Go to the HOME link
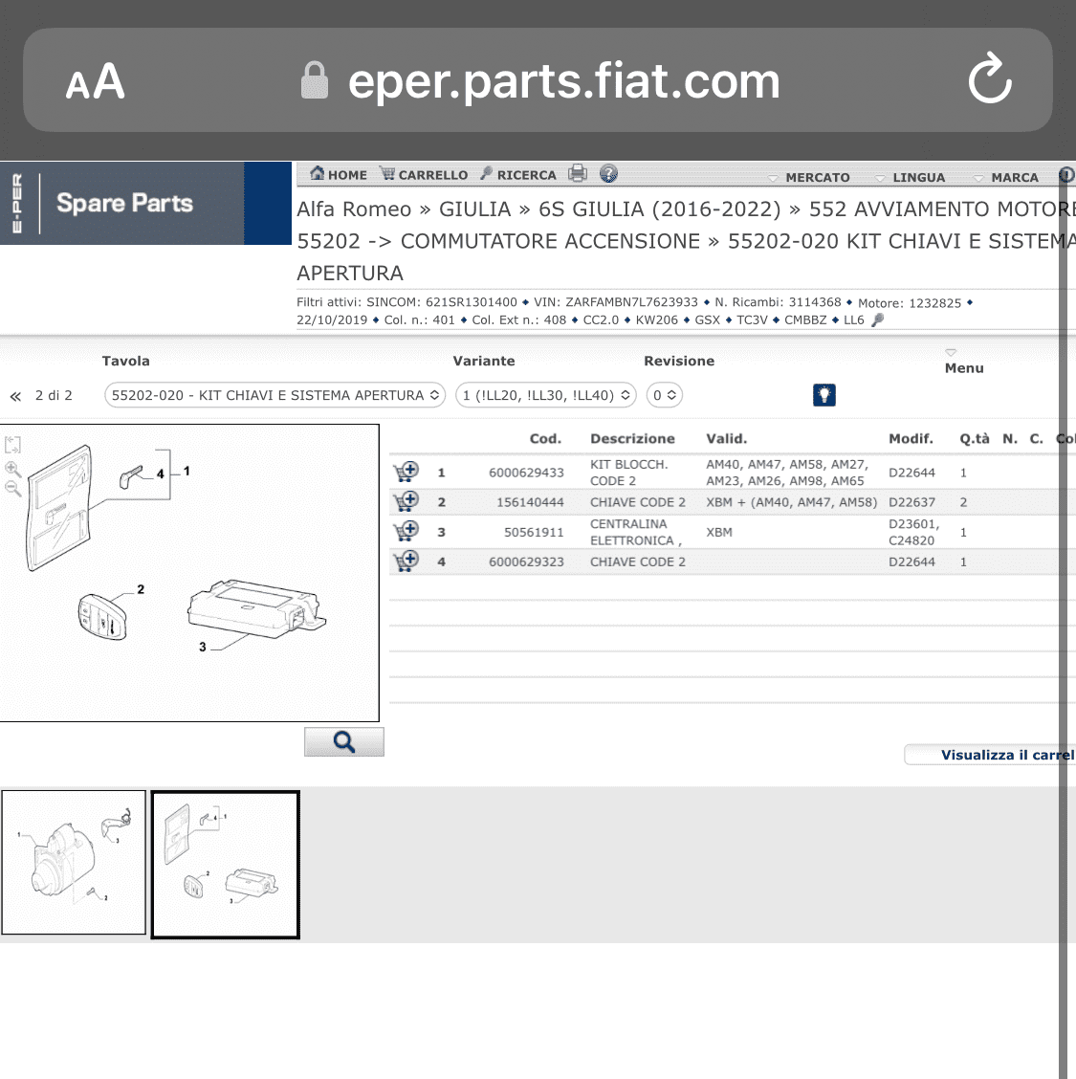This screenshot has height=1079, width=1076. pos(338,174)
